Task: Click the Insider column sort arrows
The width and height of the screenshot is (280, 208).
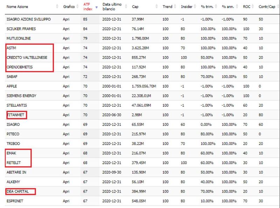Action: (195, 6)
